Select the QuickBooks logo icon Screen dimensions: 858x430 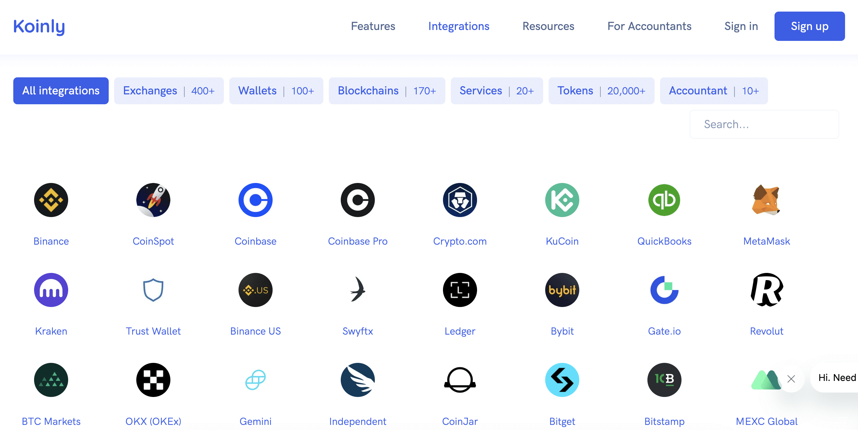click(x=664, y=200)
